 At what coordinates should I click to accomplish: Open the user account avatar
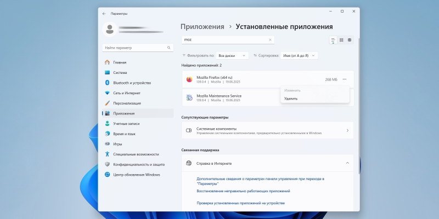coord(110,30)
